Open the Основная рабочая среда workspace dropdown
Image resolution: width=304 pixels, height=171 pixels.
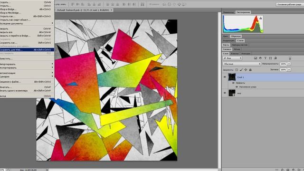coord(290,4)
